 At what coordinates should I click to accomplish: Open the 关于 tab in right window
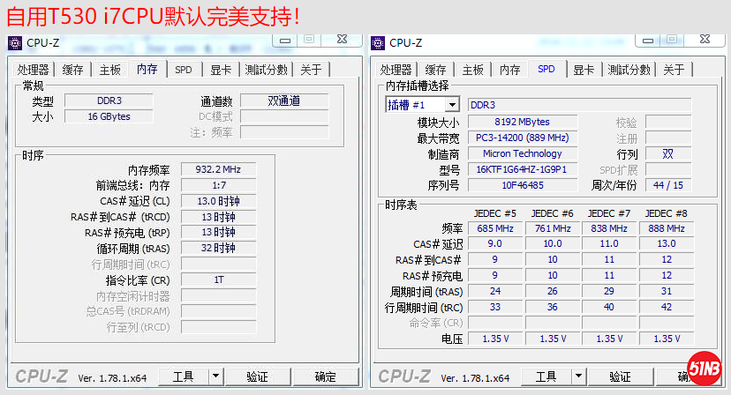pos(674,70)
